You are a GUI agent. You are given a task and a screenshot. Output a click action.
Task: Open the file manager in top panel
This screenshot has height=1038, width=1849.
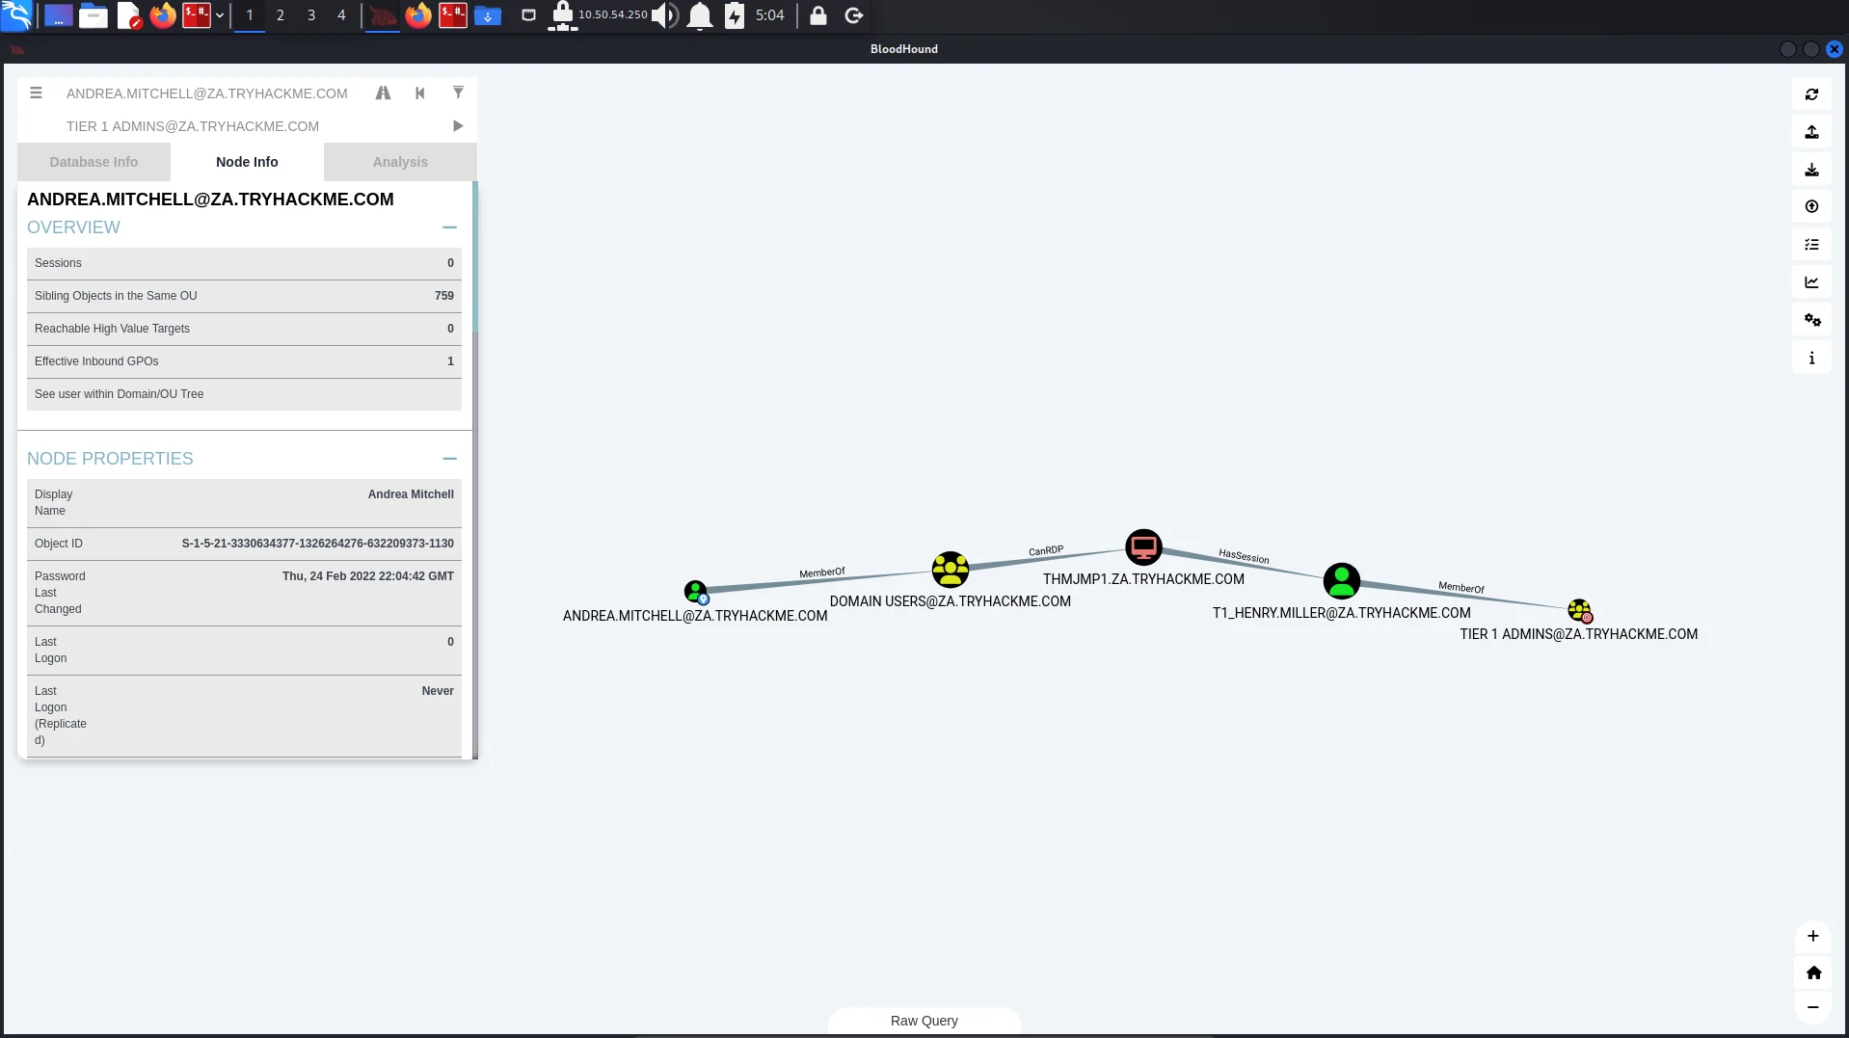point(94,15)
